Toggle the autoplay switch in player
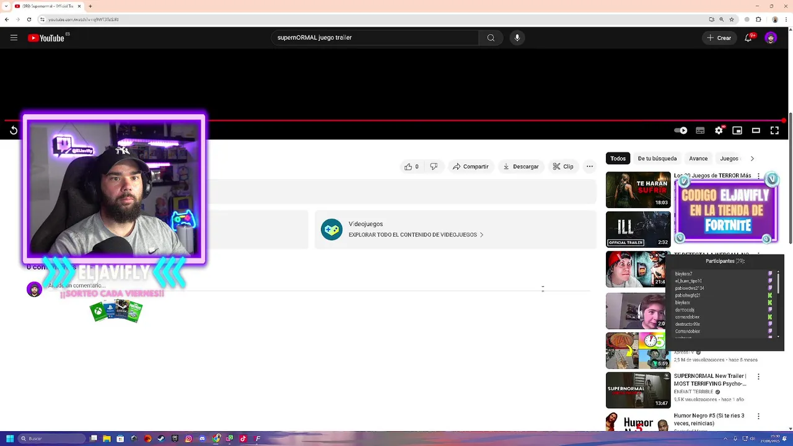793x446 pixels. click(681, 130)
